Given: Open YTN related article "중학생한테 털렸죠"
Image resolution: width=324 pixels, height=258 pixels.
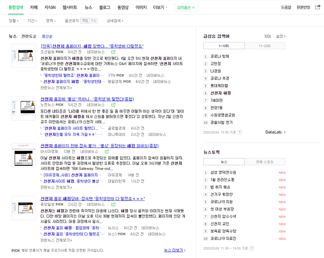Looking at the screenshot, I should (x=73, y=76).
